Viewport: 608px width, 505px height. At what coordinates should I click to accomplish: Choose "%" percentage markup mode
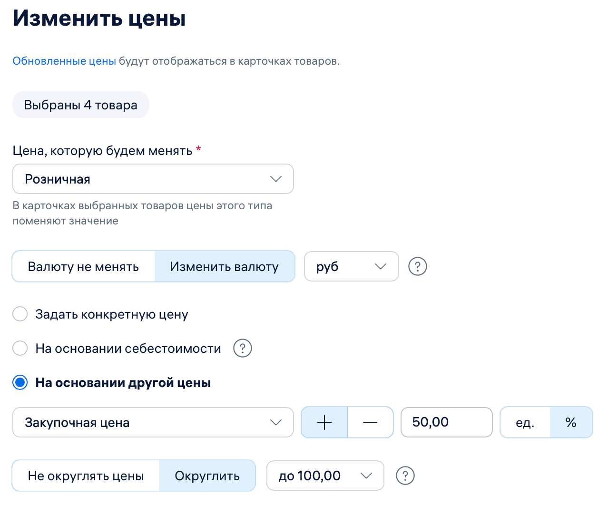click(571, 422)
